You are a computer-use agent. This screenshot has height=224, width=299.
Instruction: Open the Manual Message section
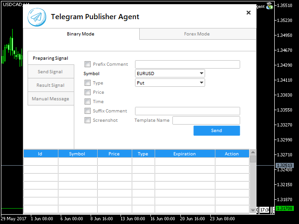50,98
